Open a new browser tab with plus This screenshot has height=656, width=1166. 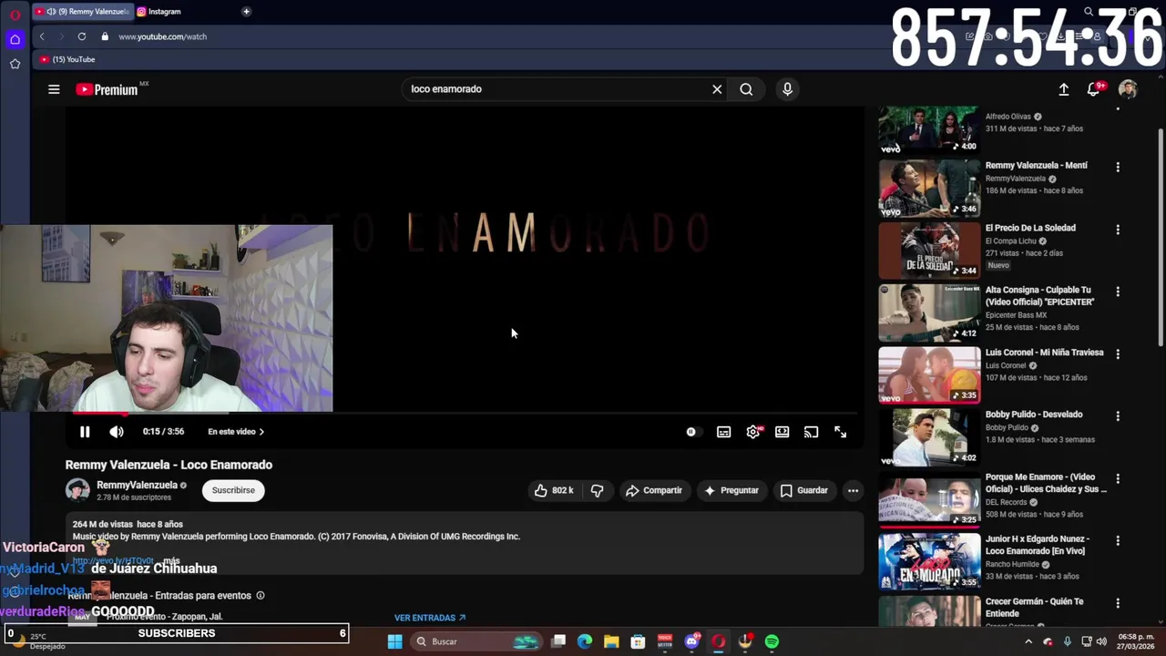coord(246,12)
